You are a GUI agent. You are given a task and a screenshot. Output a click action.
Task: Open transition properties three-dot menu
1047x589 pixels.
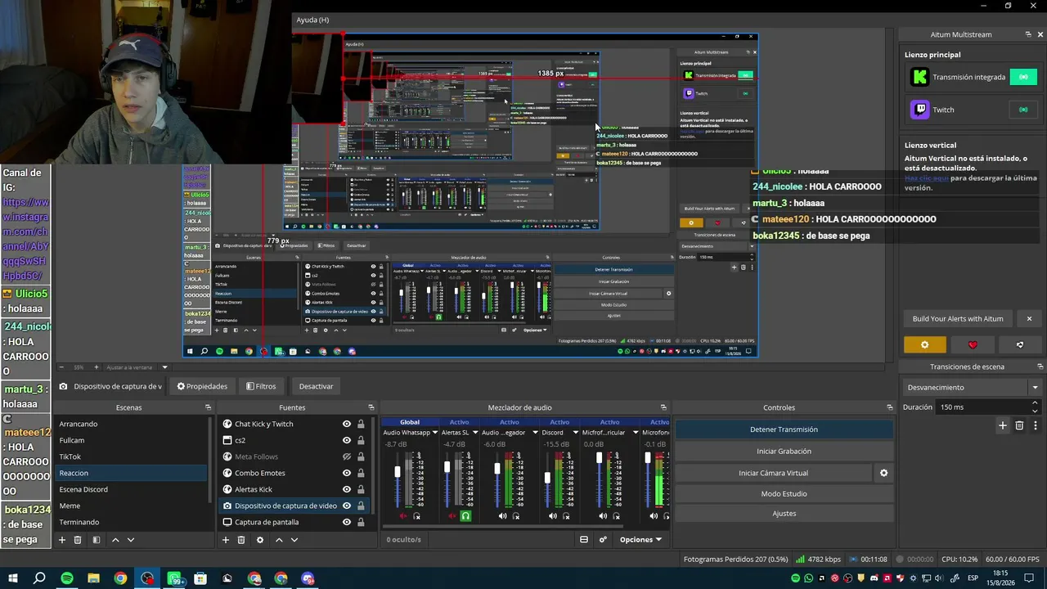click(x=1036, y=425)
